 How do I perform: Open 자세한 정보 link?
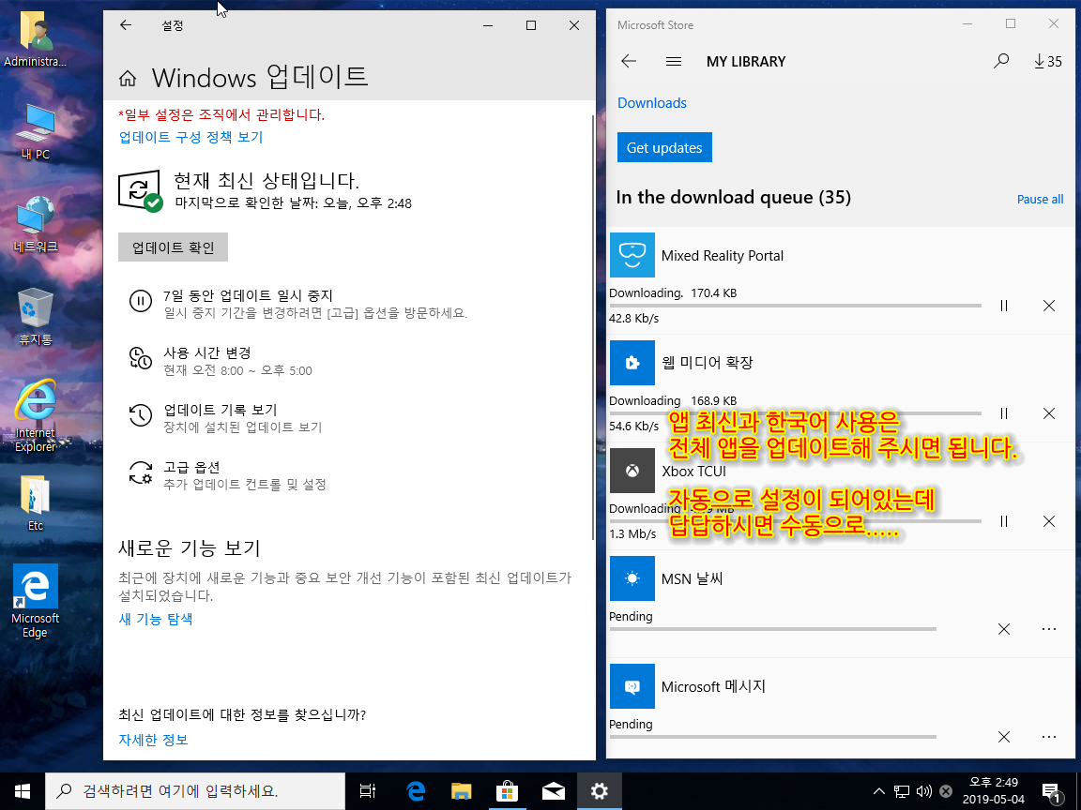coord(153,740)
